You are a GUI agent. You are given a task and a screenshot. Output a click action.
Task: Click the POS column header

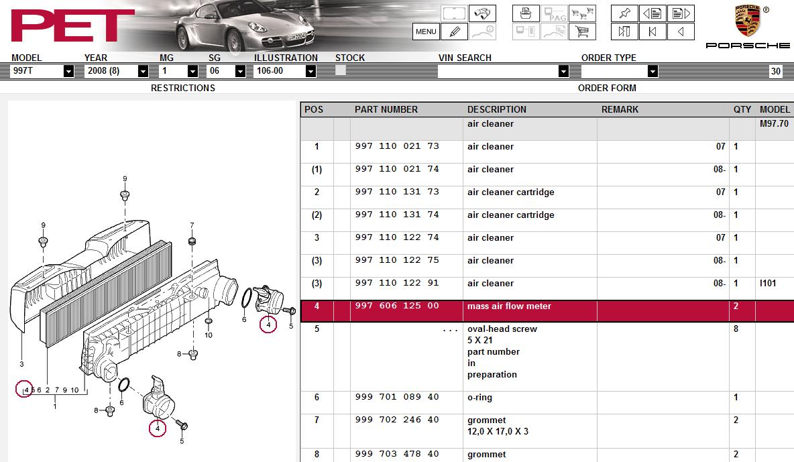pos(314,109)
